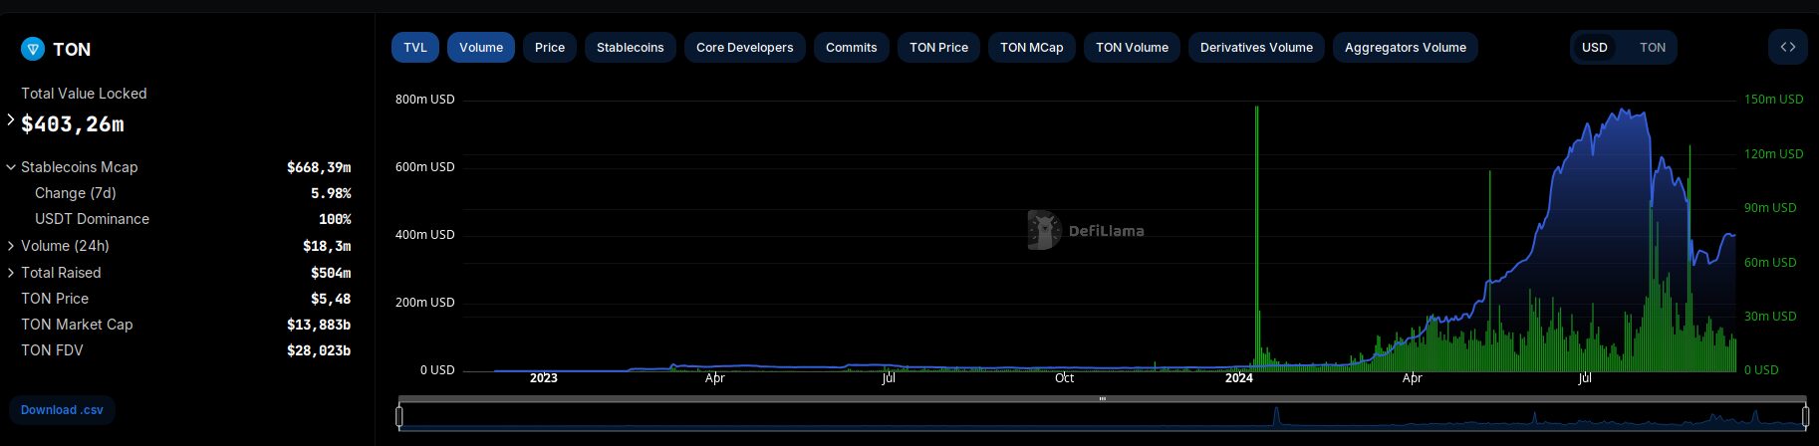Click the $668,39m stablecoins value
Screen dimensions: 1819x446
coord(319,167)
